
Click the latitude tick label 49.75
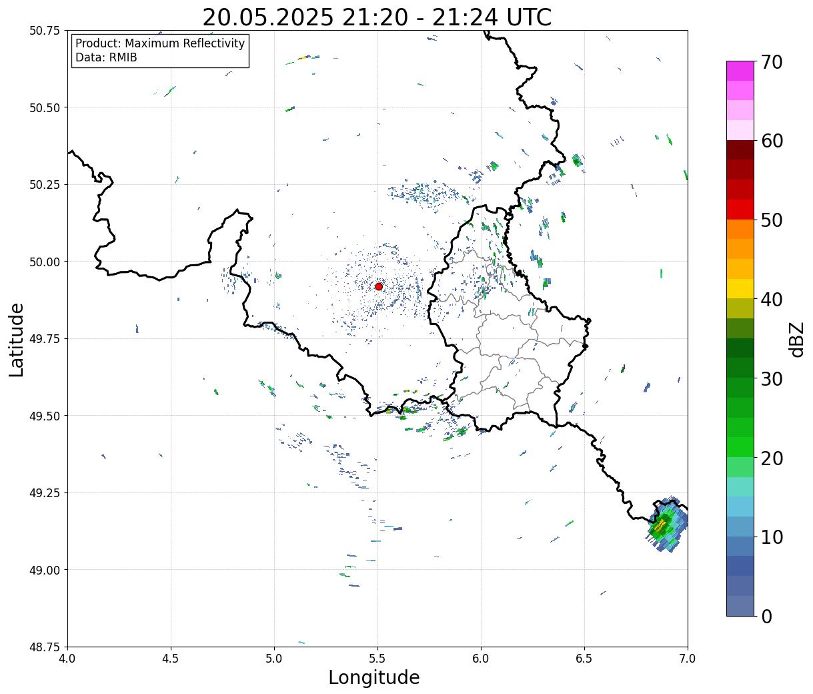point(45,339)
